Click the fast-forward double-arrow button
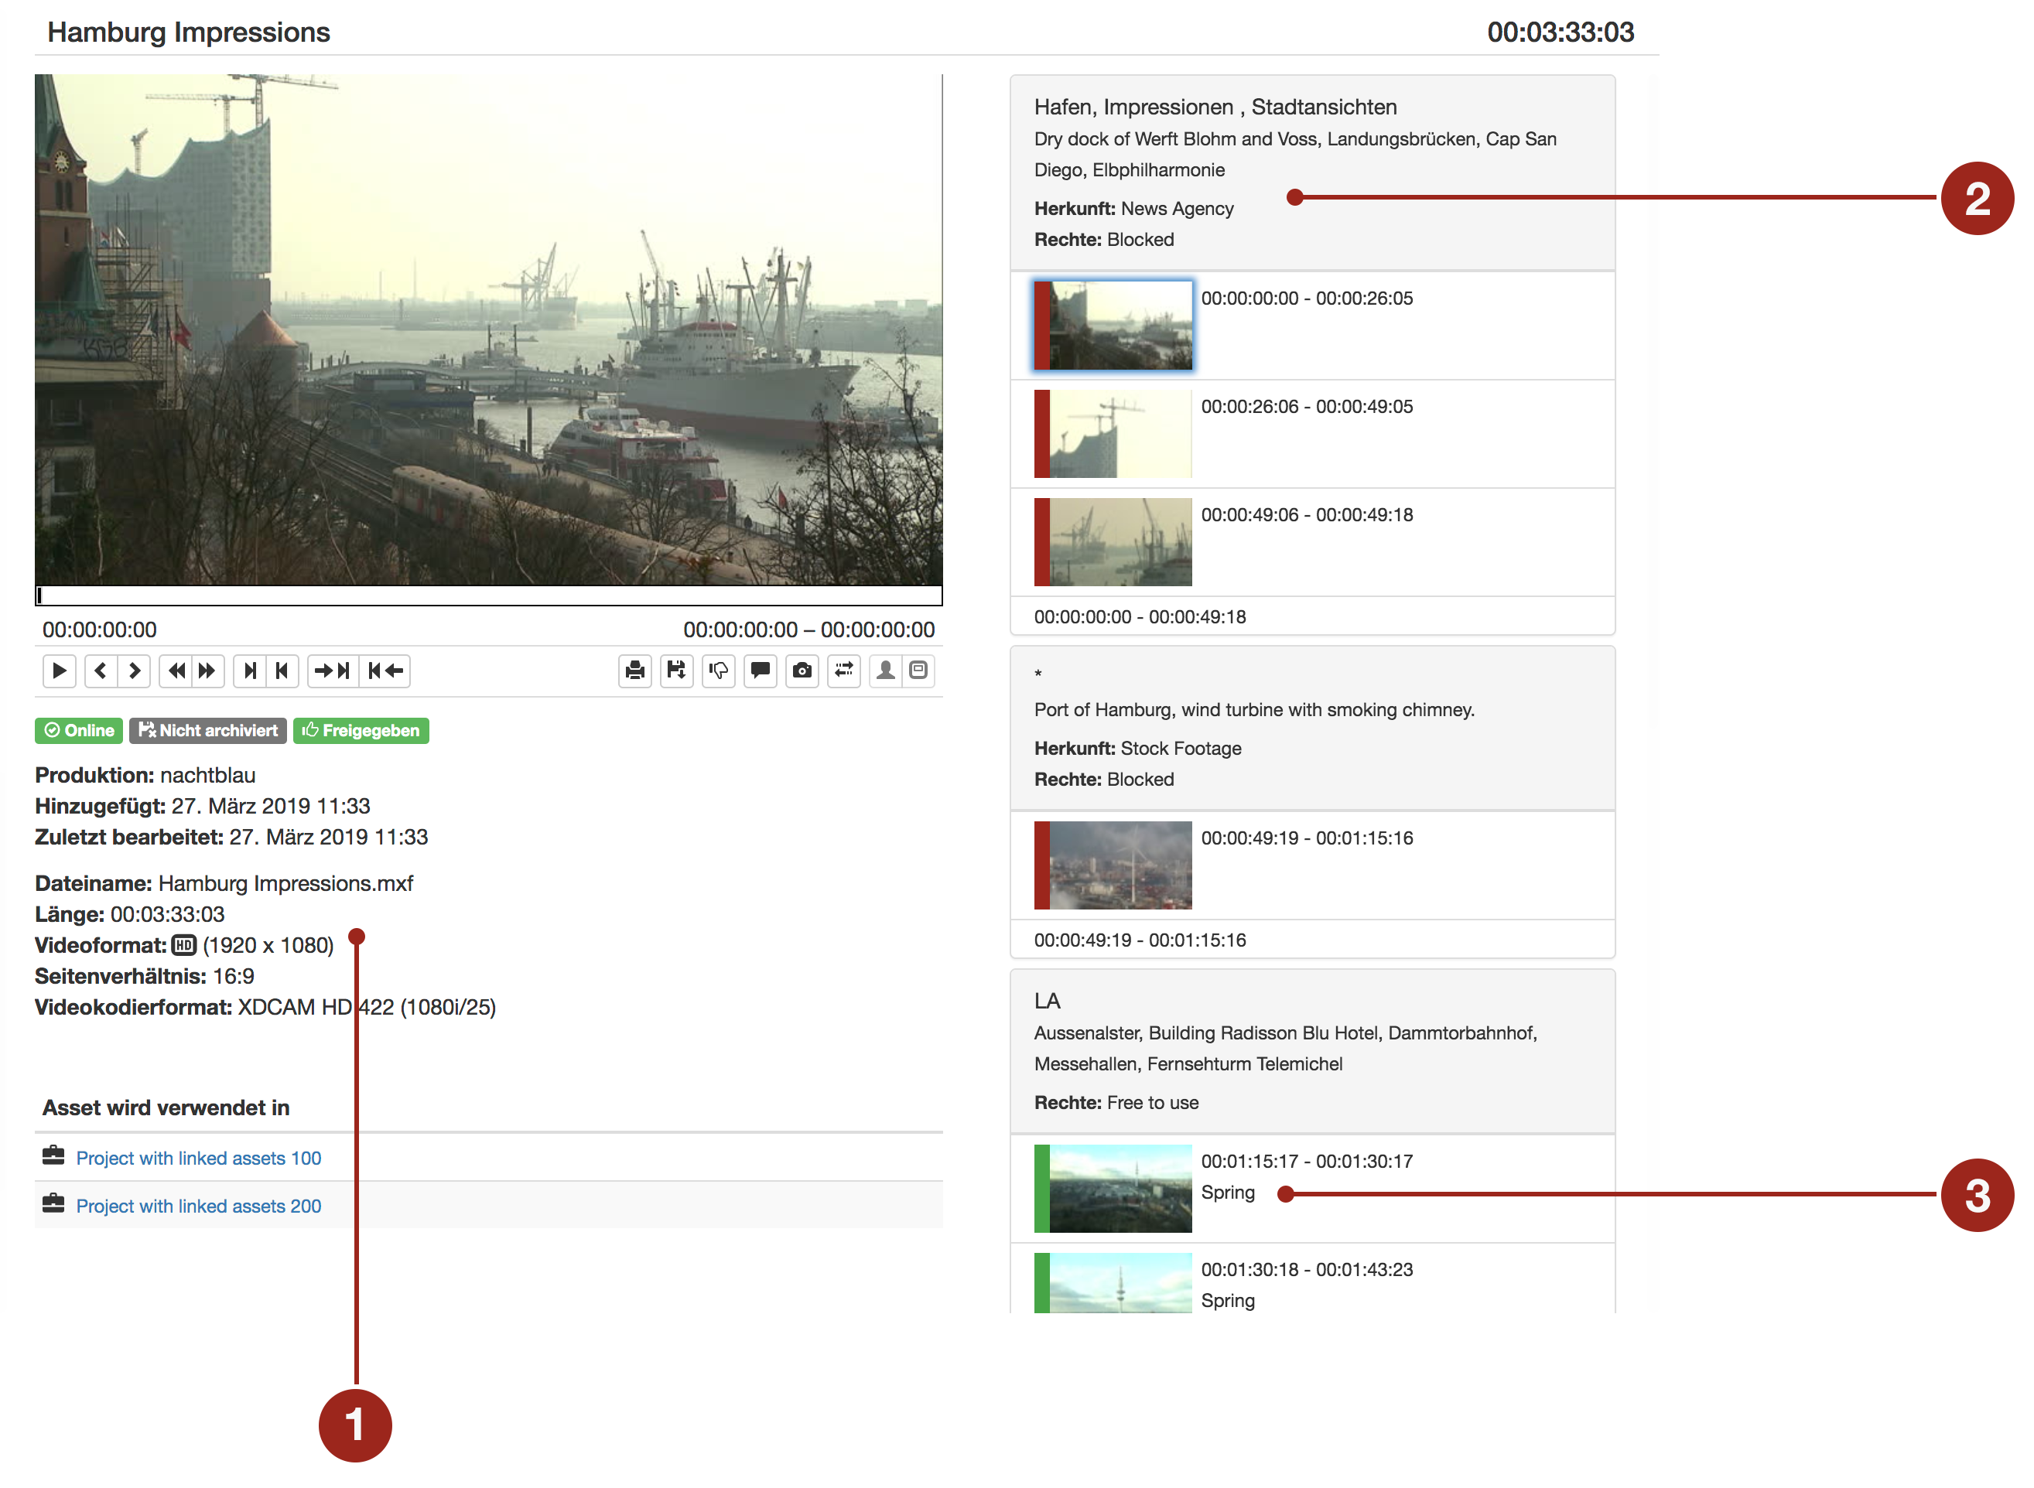This screenshot has width=2034, height=1488. point(207,671)
